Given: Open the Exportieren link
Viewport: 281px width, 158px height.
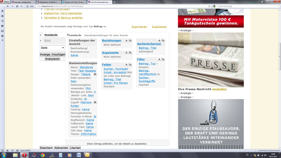Looking at the screenshot, I should pos(139,27).
